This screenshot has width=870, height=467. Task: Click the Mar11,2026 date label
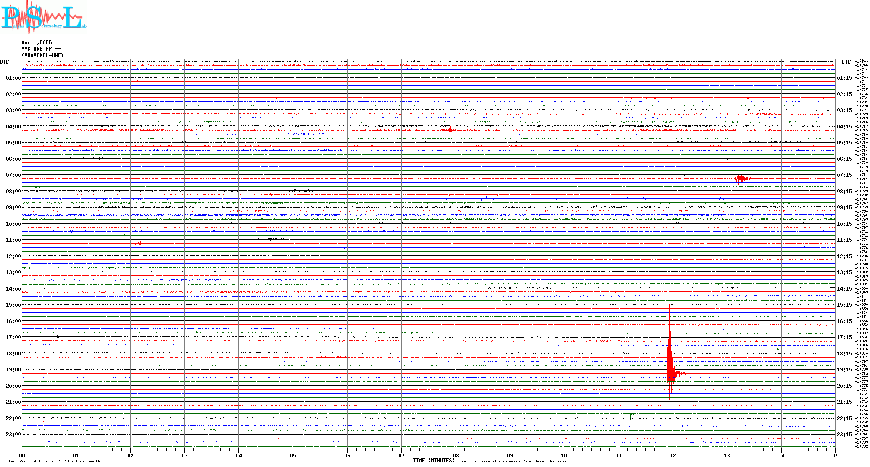[36, 42]
